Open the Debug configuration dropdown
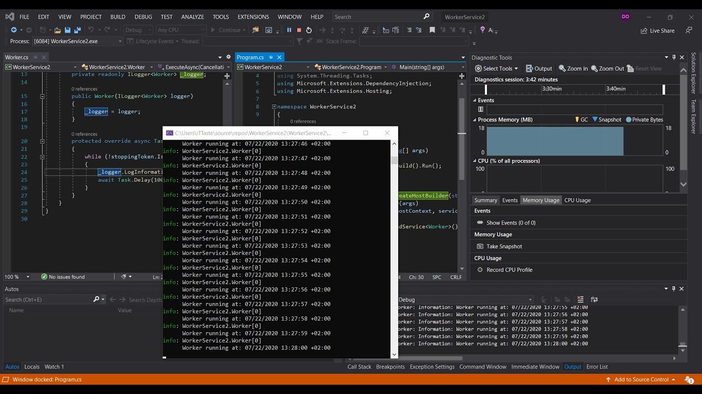The image size is (702, 394). [138, 30]
